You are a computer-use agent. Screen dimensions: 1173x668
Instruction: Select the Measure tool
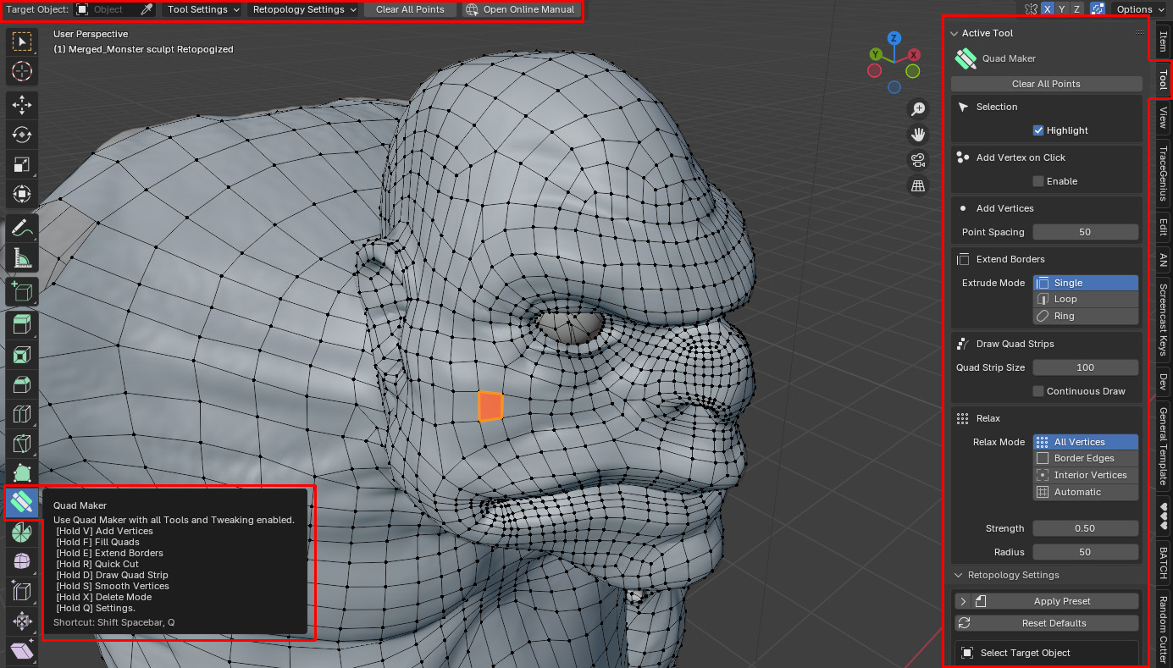(22, 257)
